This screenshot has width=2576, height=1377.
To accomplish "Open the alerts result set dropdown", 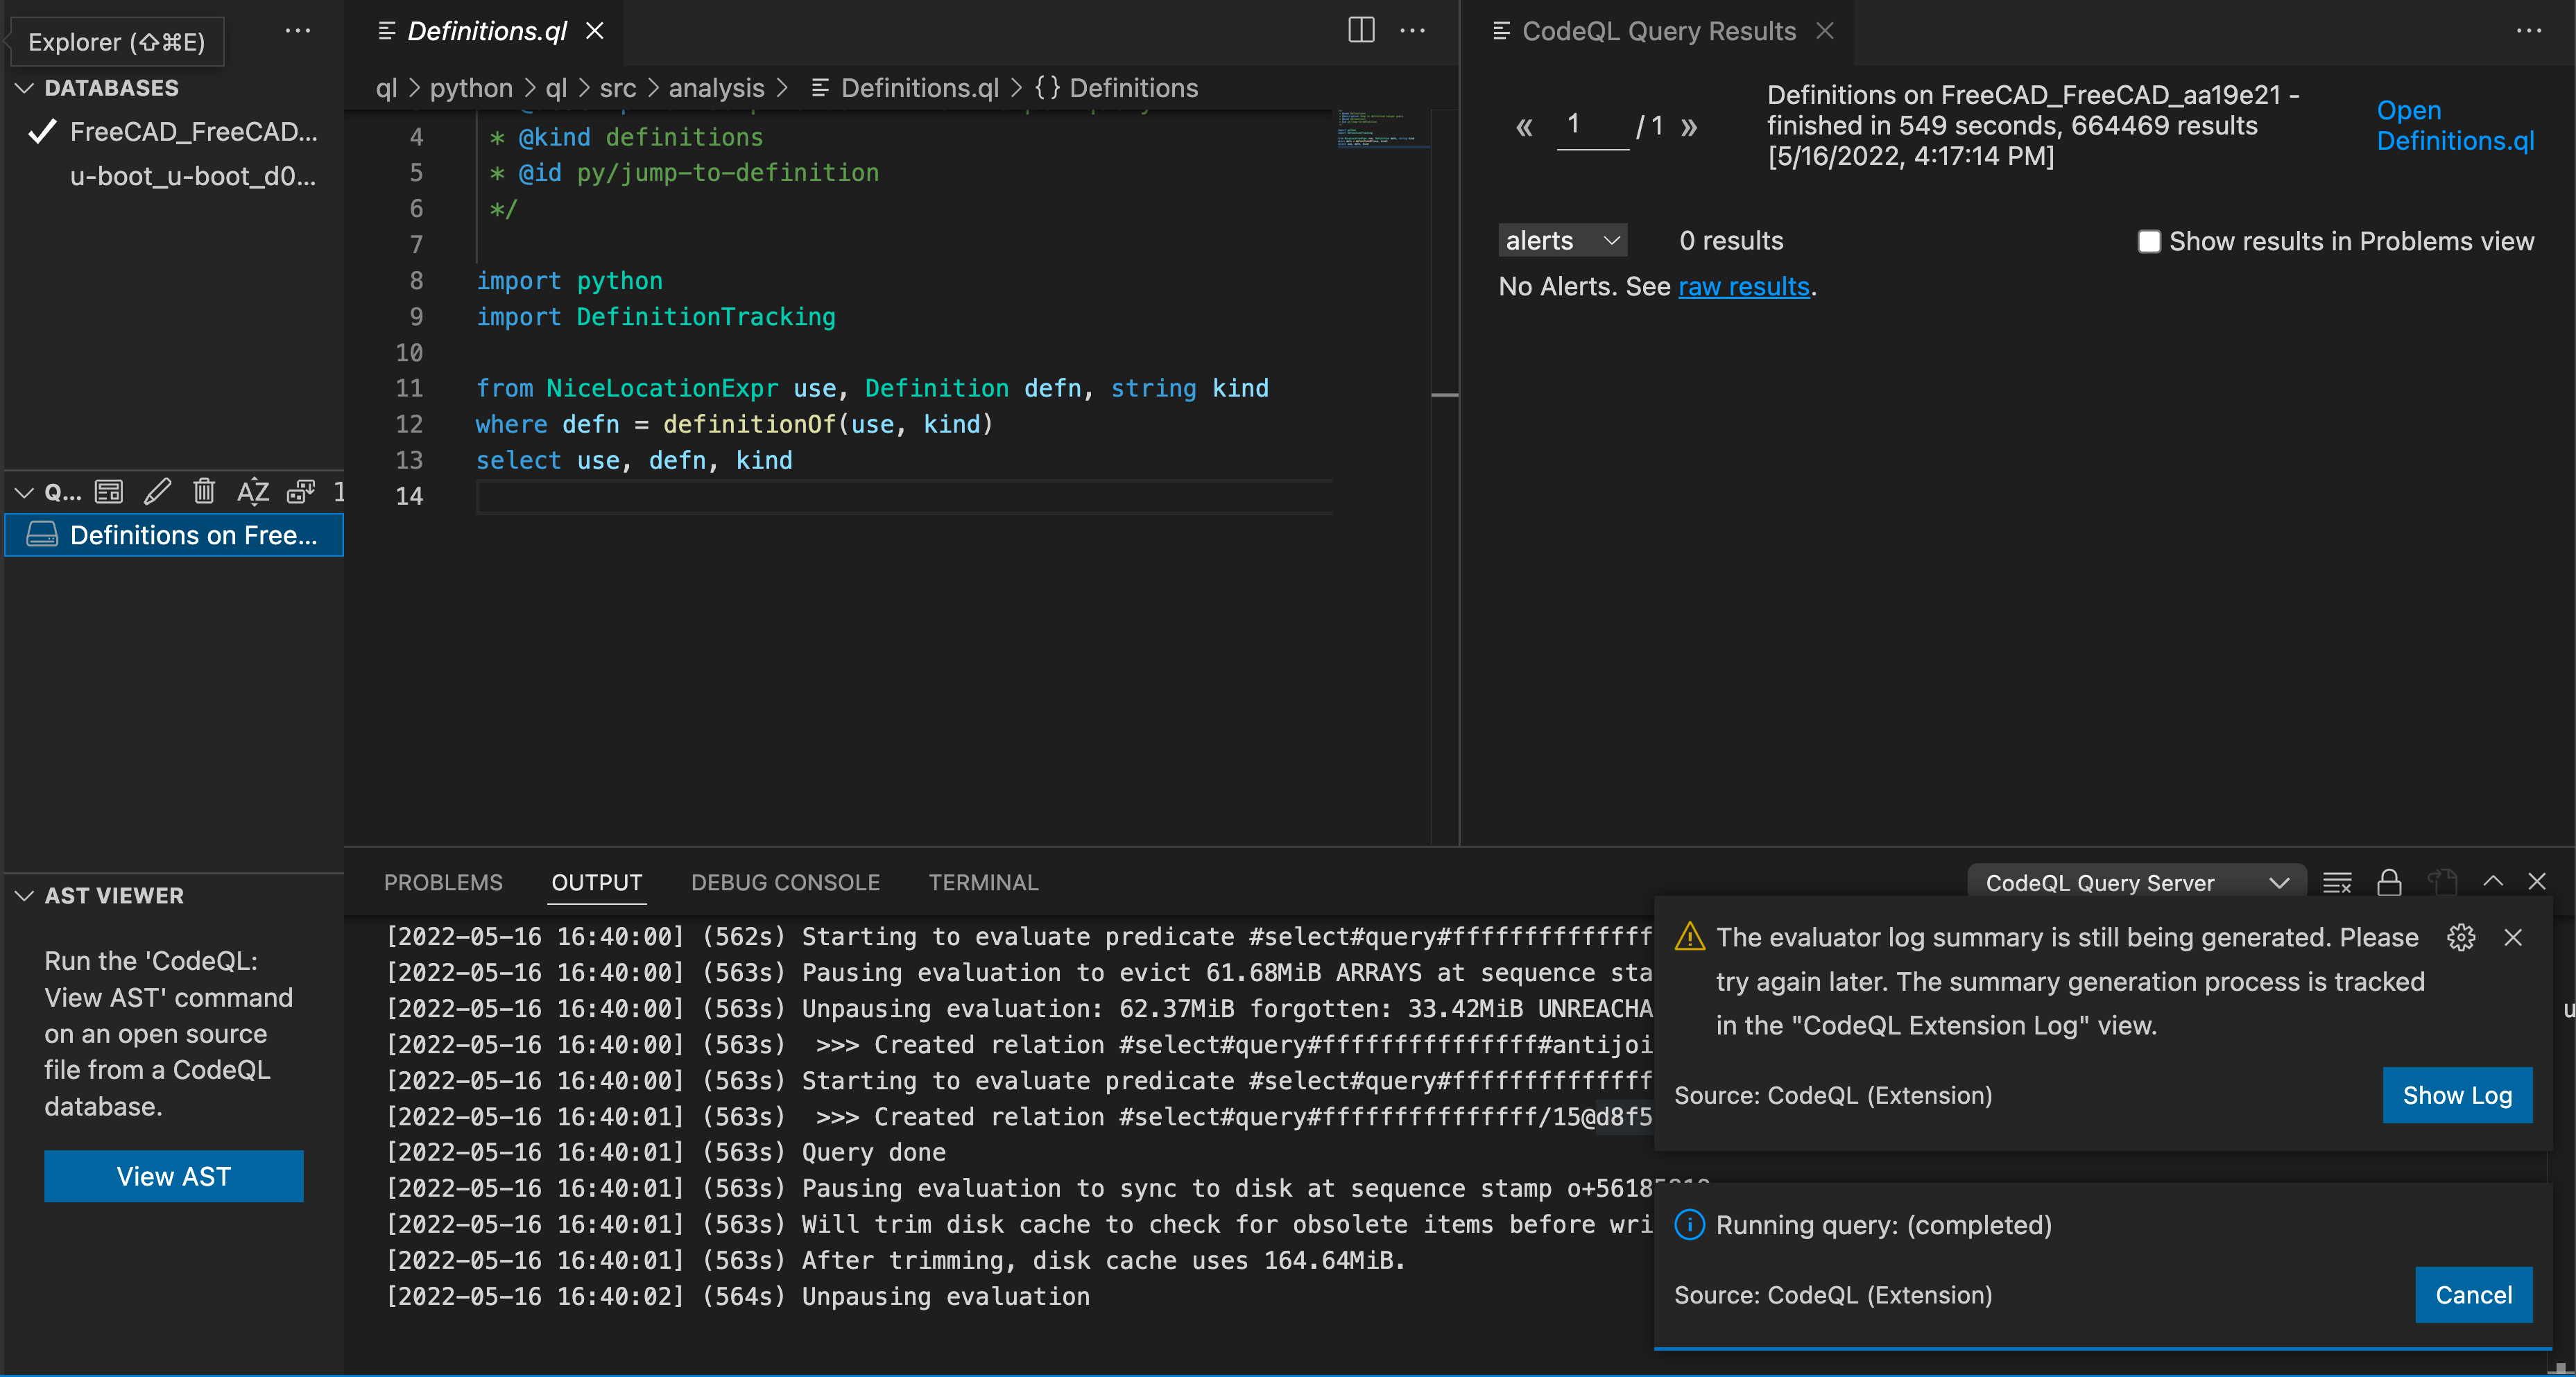I will coord(1561,240).
